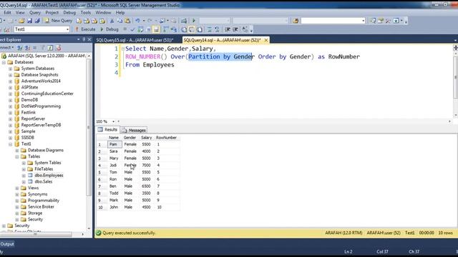Expand the dbo.Employees table node

click(24, 176)
